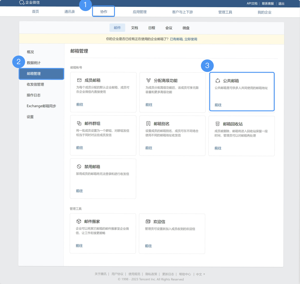Viewport: 300px width, 284px height.
Task: Click the 禁用邮箱 prohibited icon
Action: pos(79,167)
